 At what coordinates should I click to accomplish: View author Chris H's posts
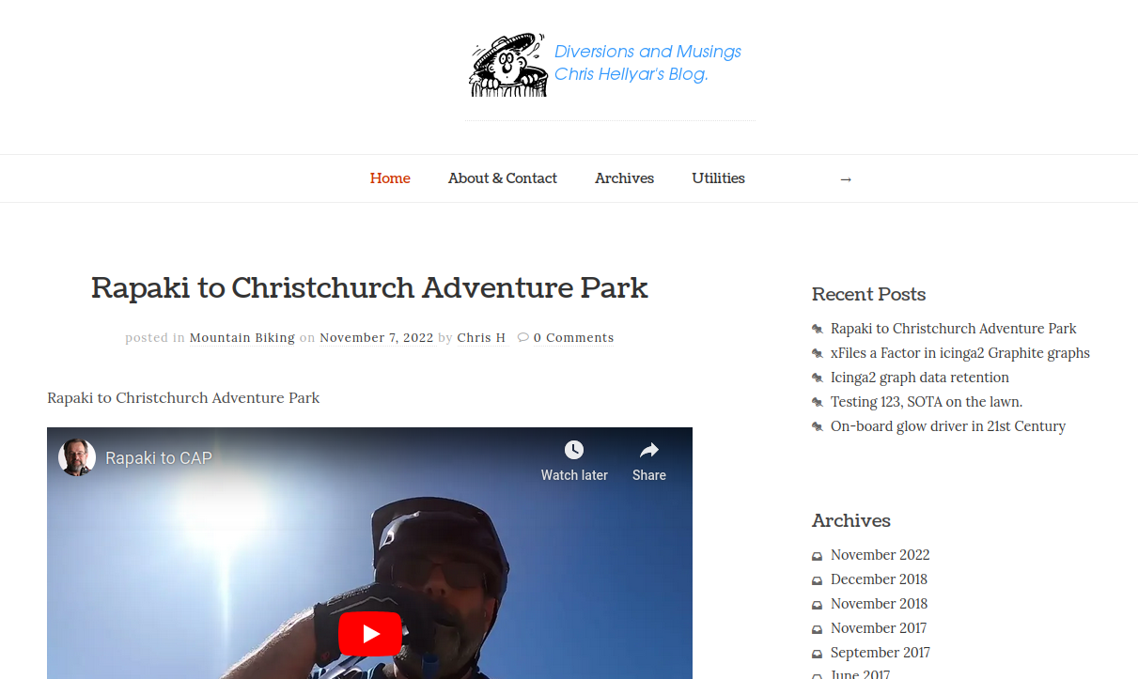(x=481, y=337)
